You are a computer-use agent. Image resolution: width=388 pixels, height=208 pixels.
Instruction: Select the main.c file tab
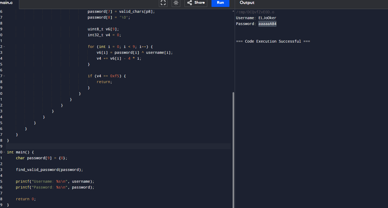pyautogui.click(x=6, y=2)
